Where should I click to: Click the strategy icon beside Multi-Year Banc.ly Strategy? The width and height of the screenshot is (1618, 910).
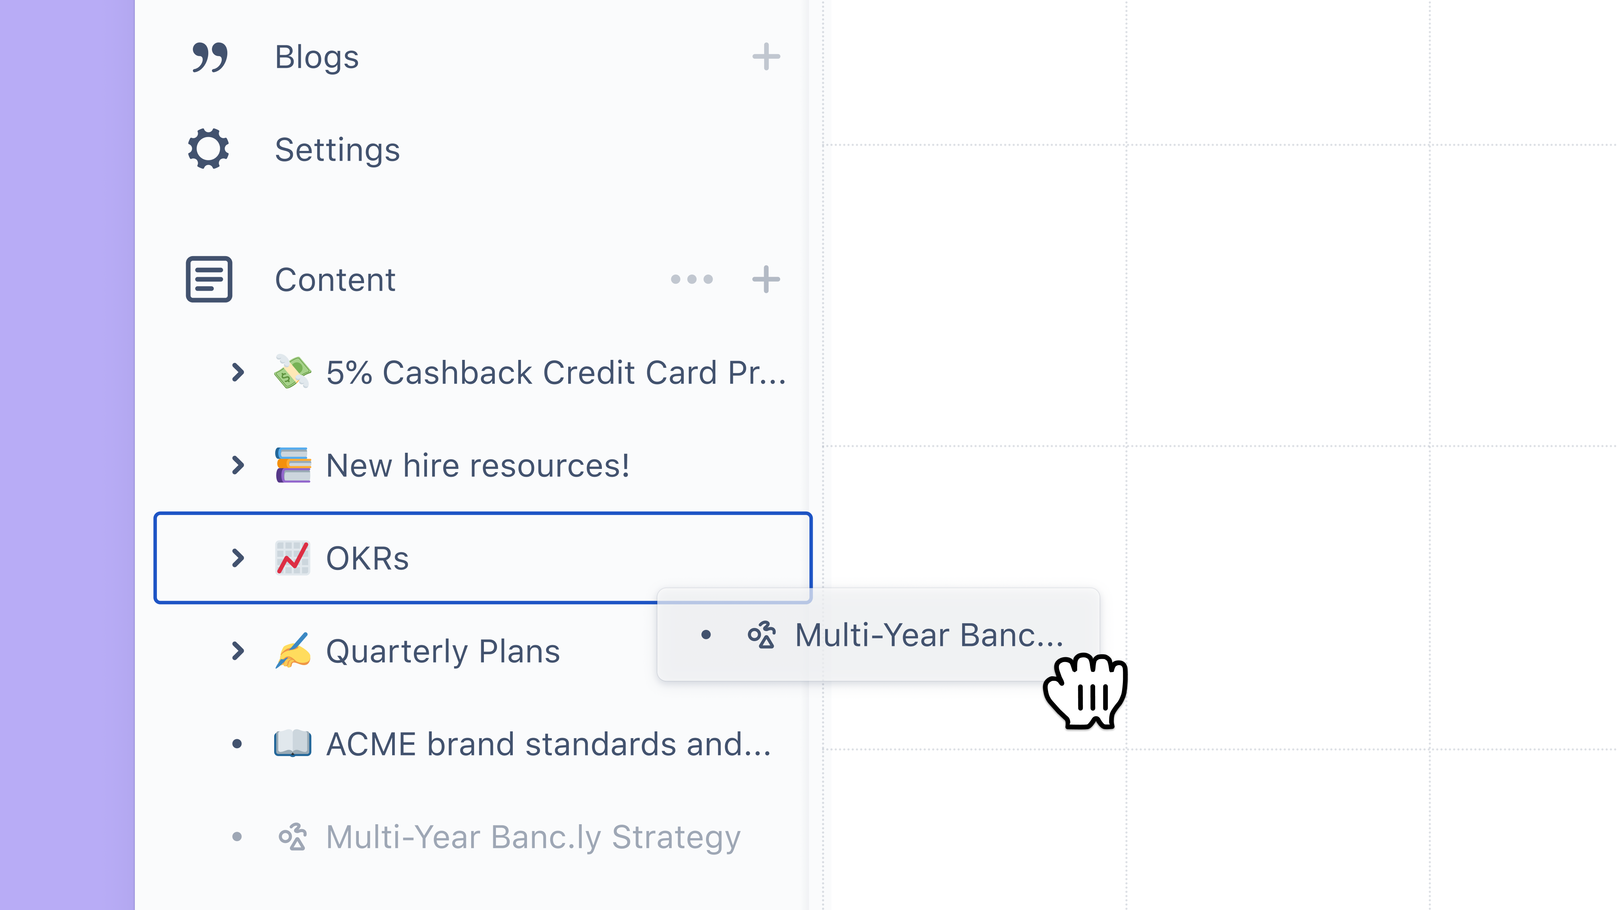click(x=293, y=837)
